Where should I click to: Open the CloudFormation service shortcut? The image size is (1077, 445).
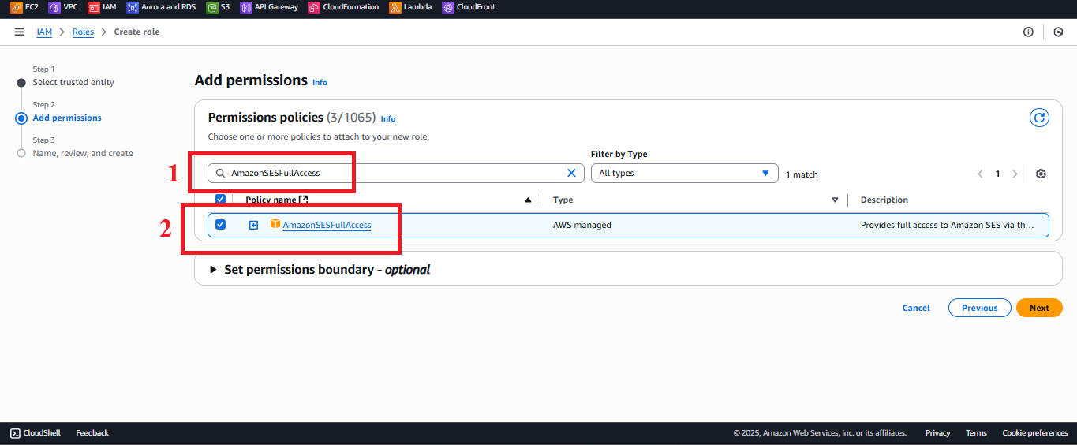tap(344, 7)
